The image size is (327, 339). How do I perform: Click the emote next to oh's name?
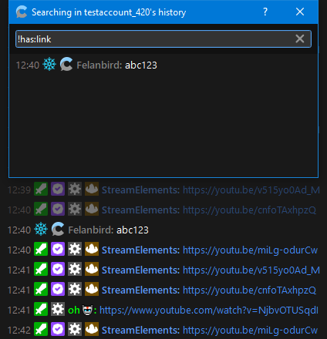[x=87, y=310]
